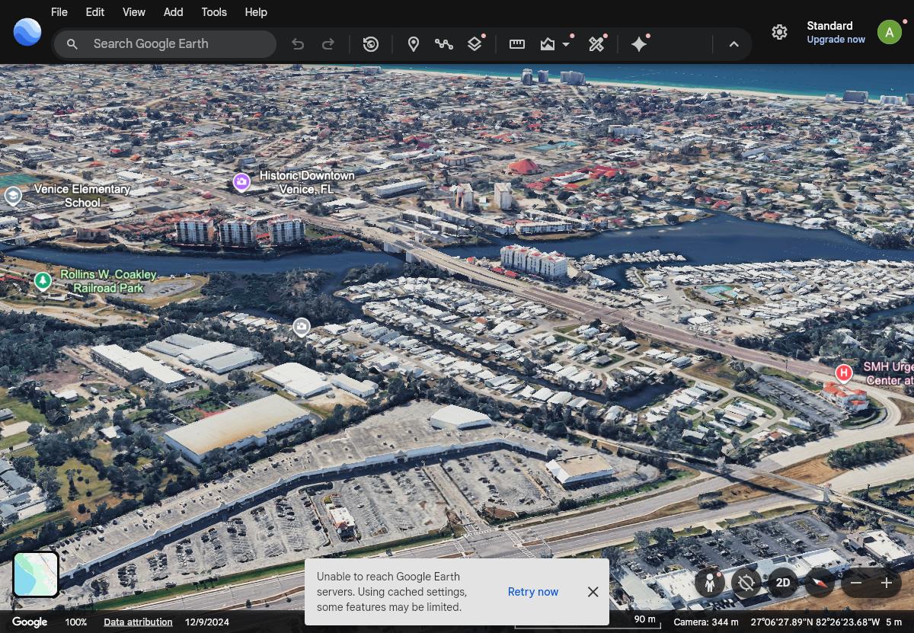
Task: Click the Historic Downtown Venice photo marker
Action: coord(241,182)
